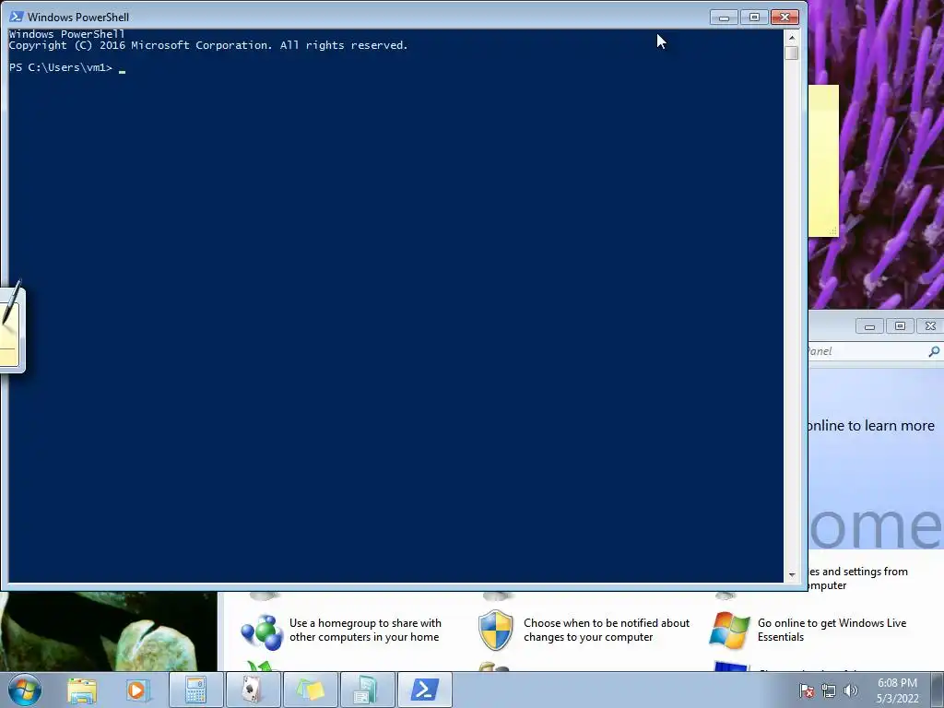
Task: Click the Show desktop button
Action: click(x=938, y=690)
